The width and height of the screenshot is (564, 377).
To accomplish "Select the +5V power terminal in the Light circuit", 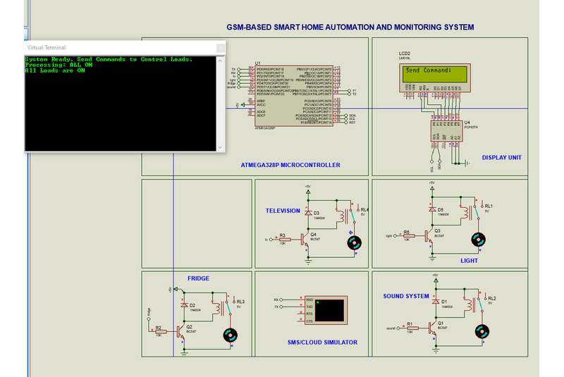I will [432, 187].
